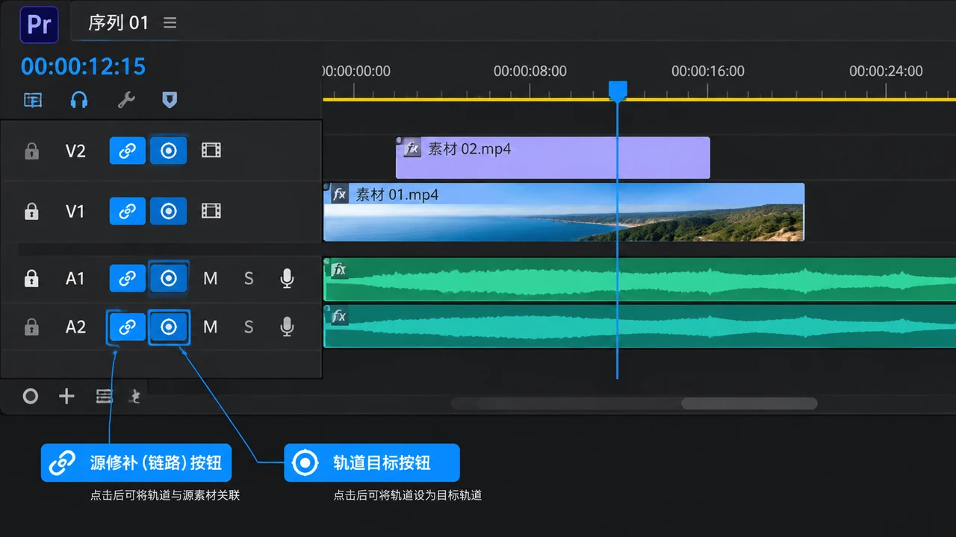Toggle insert as nest sequence icon
The width and height of the screenshot is (956, 537).
pos(33,100)
